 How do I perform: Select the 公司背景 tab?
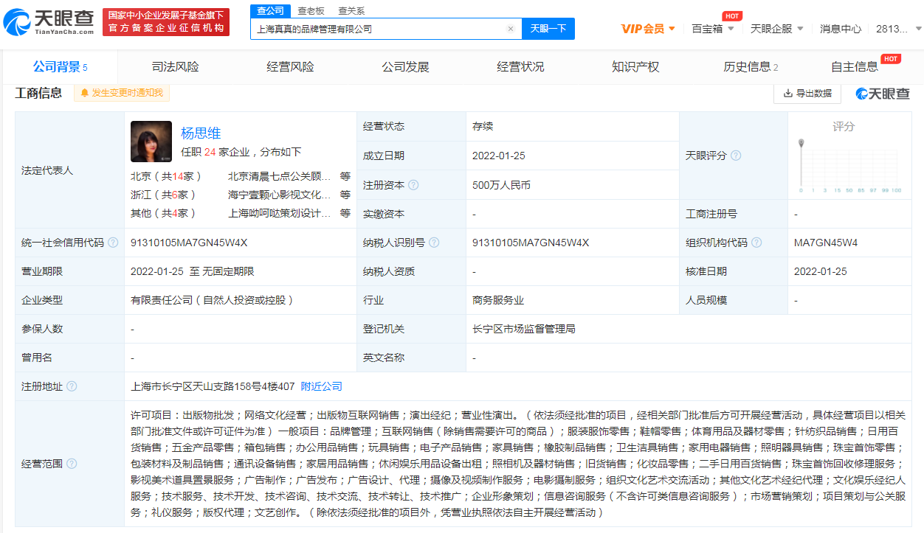61,67
